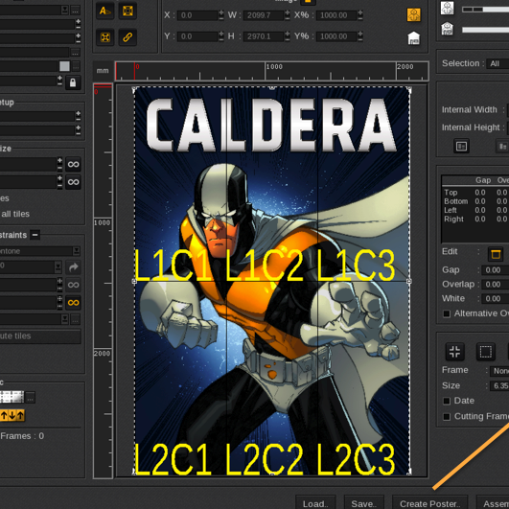Click the gold Edit rectangle icon
This screenshot has height=509, width=509.
(x=496, y=254)
